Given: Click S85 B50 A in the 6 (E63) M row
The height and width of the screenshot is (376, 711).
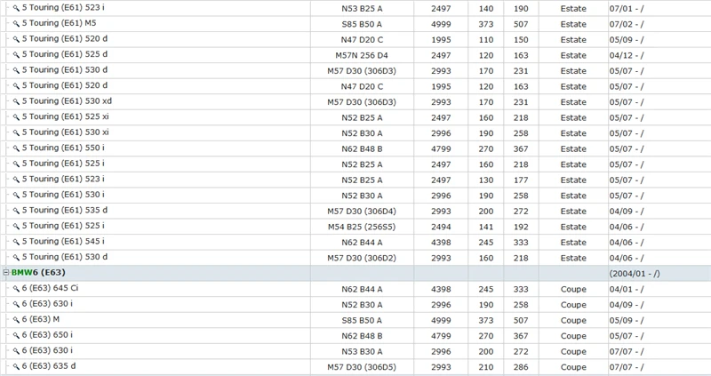Looking at the screenshot, I should pyautogui.click(x=362, y=320).
